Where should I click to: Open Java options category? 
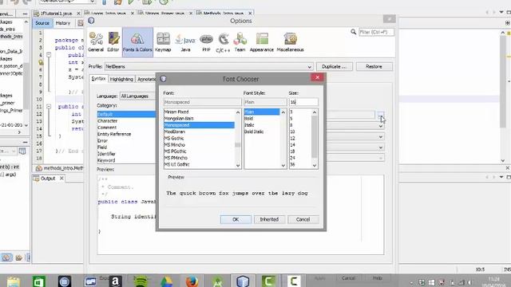185,42
